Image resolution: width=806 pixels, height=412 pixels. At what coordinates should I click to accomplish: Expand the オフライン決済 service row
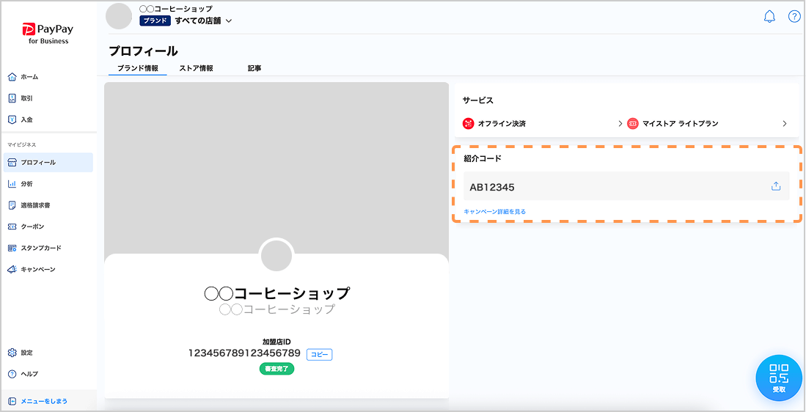543,124
